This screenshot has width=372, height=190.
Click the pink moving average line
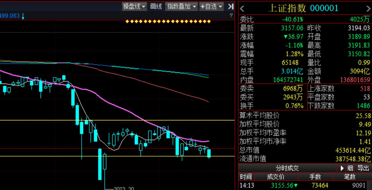pyautogui.click(x=110, y=103)
